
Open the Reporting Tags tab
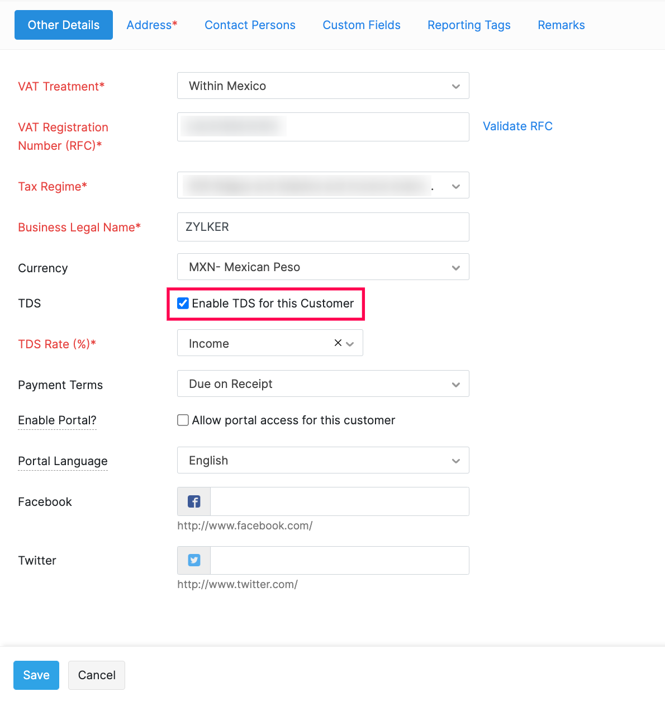(x=469, y=25)
